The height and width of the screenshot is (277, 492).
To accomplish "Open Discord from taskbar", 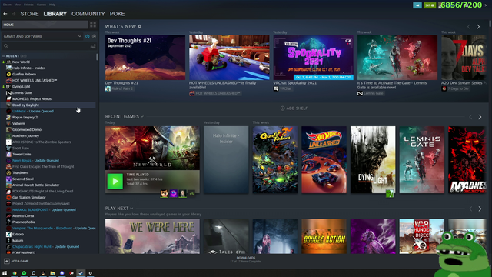I will point(61,273).
